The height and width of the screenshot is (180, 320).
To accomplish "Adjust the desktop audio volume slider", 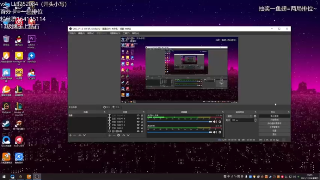I will coord(180,132).
